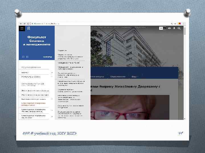Select highlighted Магистерские программы менеджмента item
This screenshot has height=153, width=205.
click(x=34, y=104)
